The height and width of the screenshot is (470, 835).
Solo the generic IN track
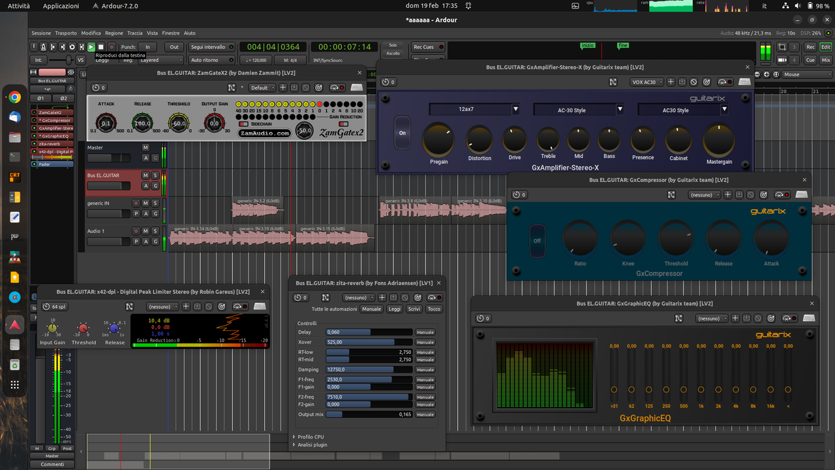[155, 203]
